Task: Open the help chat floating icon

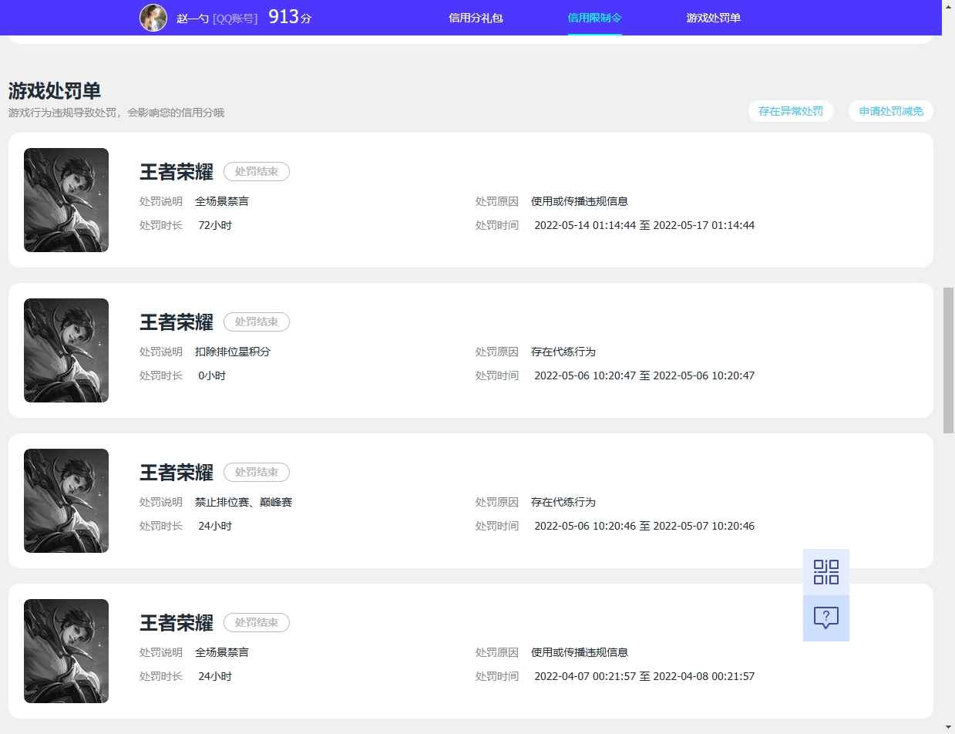Action: pos(826,618)
